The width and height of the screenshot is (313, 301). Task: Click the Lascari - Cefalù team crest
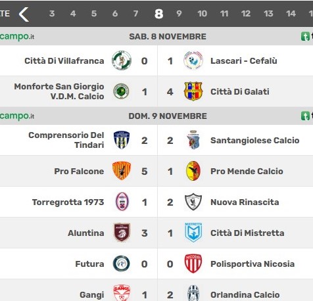click(193, 60)
